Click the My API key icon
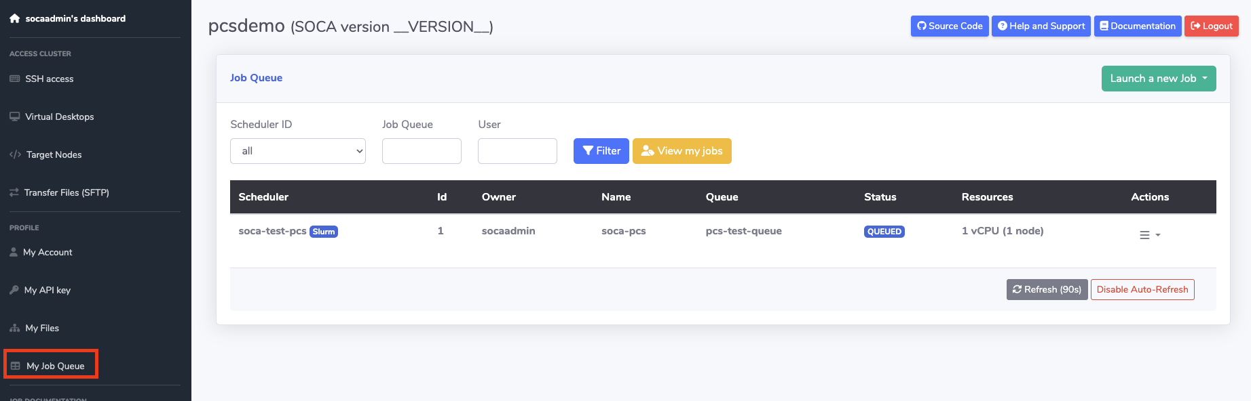 [x=14, y=290]
